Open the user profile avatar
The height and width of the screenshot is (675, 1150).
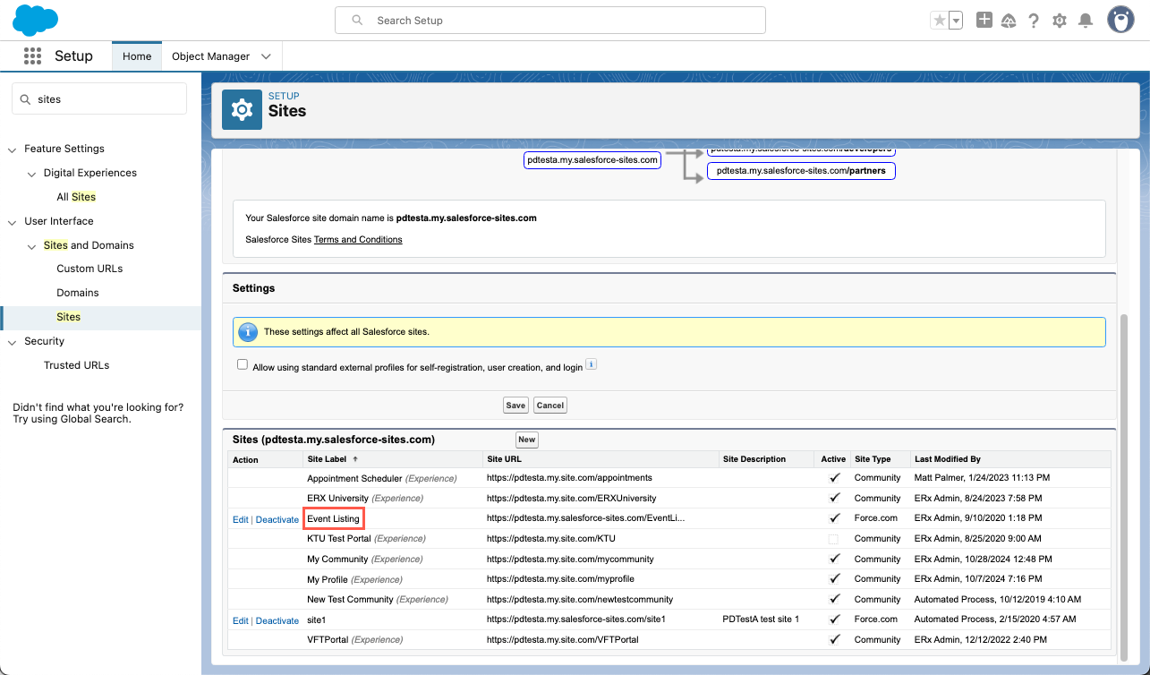(x=1120, y=20)
